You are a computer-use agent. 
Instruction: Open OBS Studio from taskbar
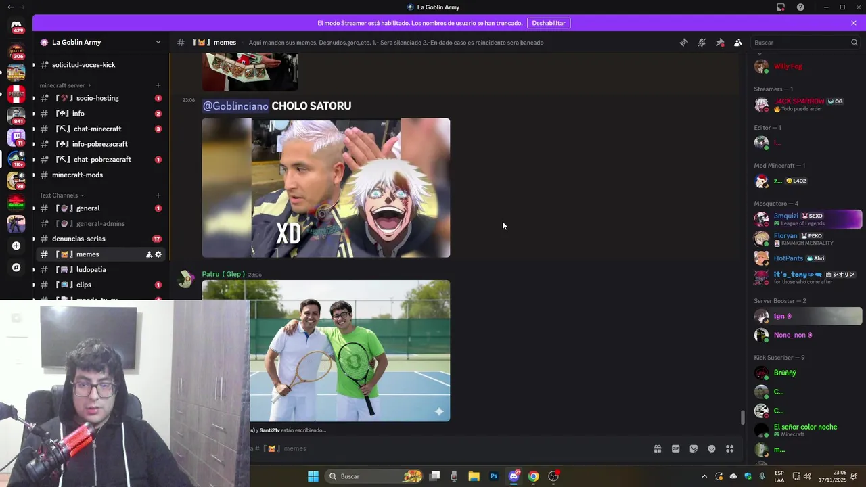pyautogui.click(x=553, y=476)
